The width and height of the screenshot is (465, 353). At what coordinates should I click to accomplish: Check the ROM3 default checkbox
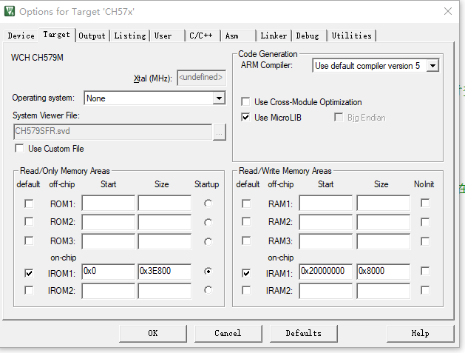tap(29, 241)
